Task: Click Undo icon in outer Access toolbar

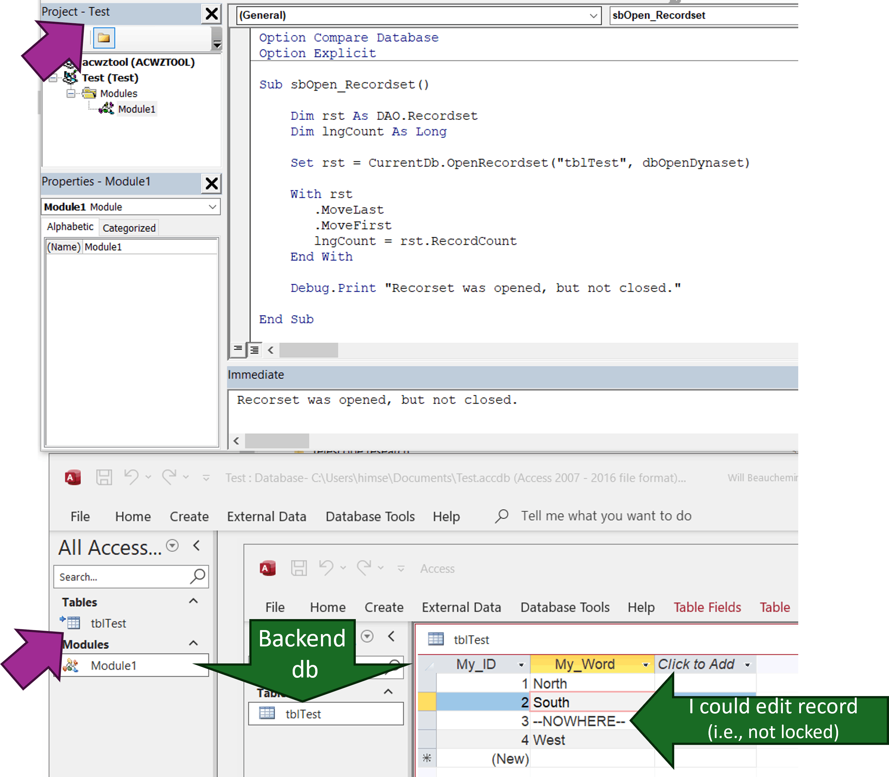Action: [x=131, y=478]
